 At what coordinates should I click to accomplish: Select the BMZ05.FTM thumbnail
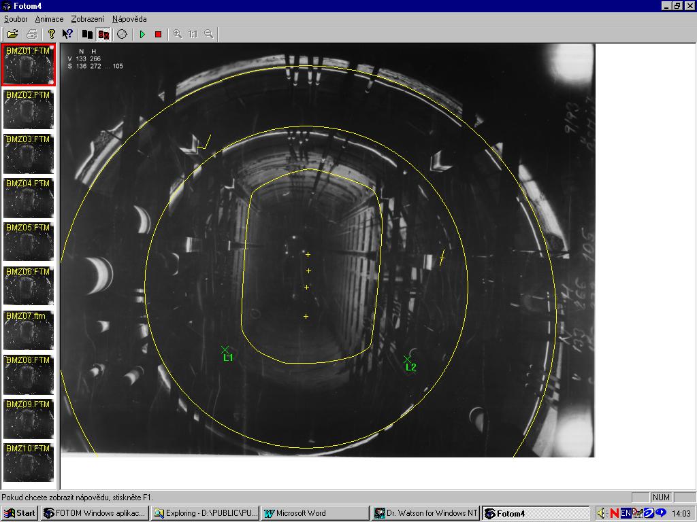point(28,242)
